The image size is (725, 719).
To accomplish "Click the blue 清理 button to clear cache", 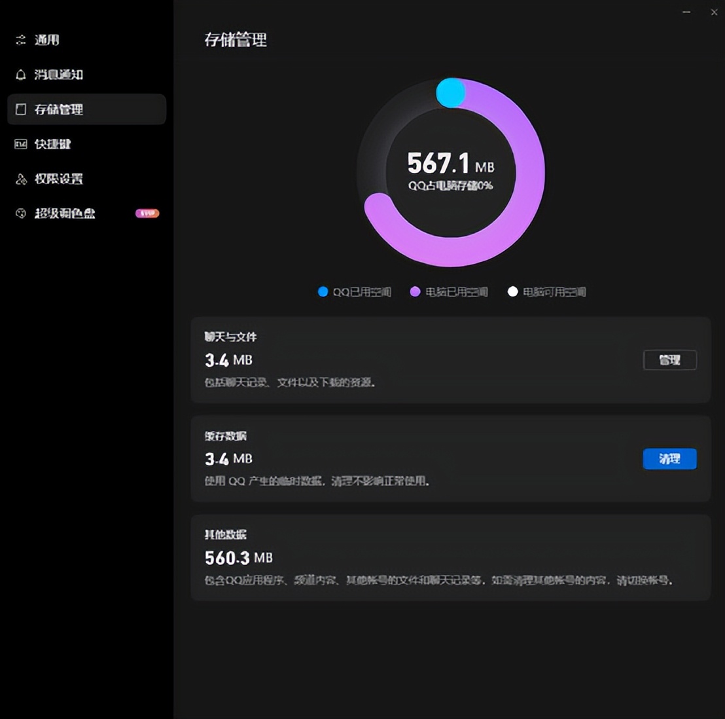I will coord(669,459).
